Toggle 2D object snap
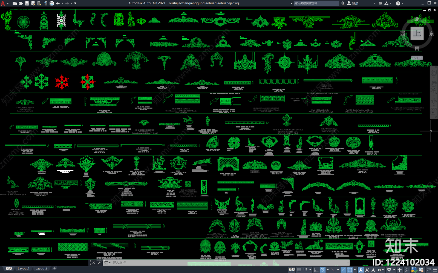This screenshot has width=438, height=273. (x=350, y=270)
